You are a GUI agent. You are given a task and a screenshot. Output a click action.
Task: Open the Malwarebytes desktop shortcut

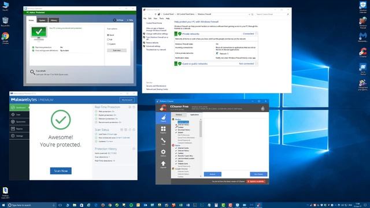[363, 37]
